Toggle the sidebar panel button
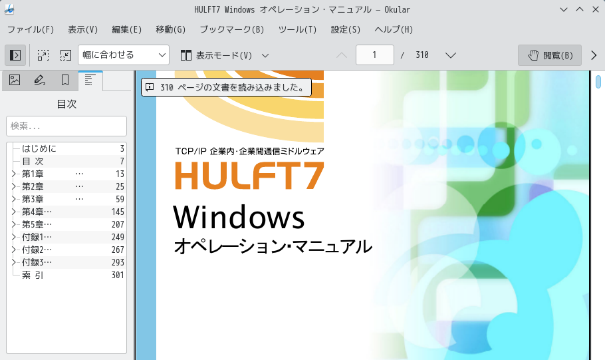 click(15, 55)
